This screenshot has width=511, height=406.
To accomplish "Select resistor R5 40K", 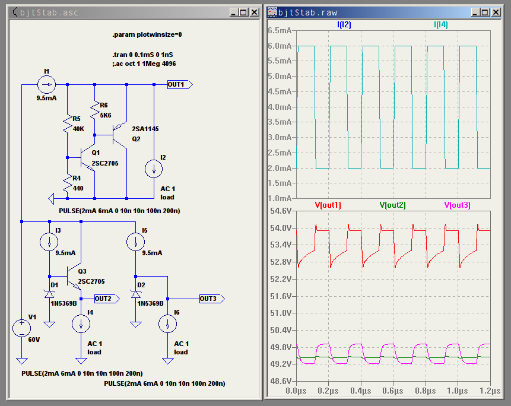I will coord(68,124).
